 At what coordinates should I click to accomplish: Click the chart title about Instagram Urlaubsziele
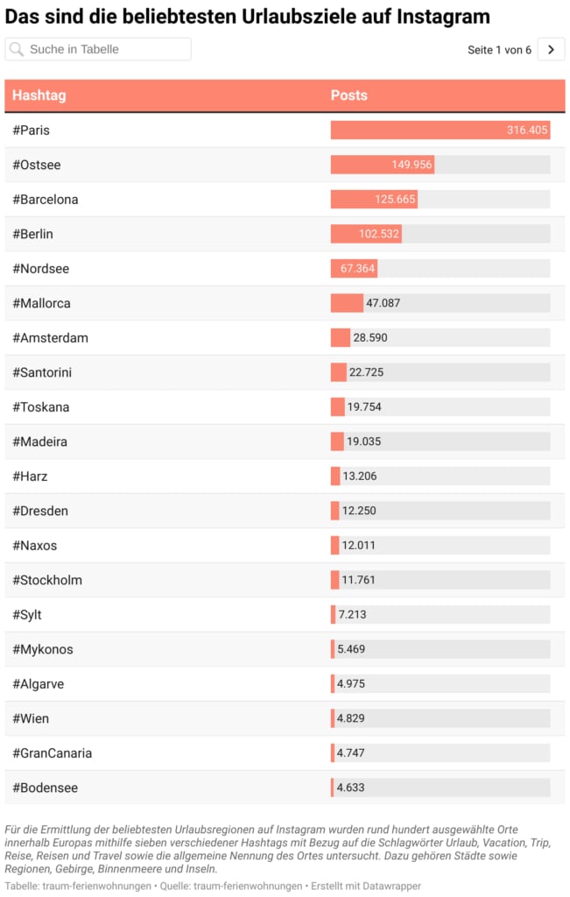point(248,17)
